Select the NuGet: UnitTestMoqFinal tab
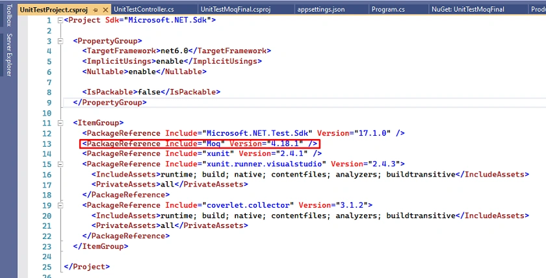 [x=467, y=9]
